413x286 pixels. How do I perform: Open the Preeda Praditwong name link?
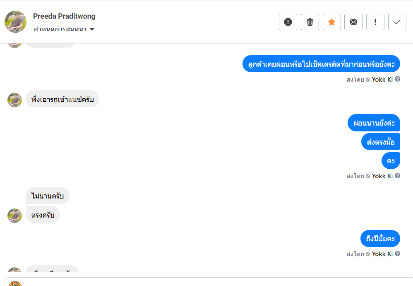pos(64,16)
